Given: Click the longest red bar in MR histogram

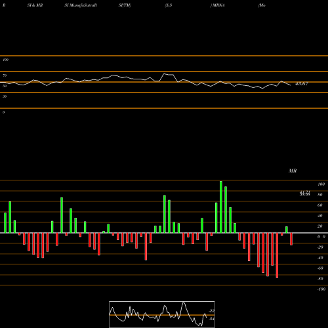Looking at the screenshot, I should [x=277, y=255].
